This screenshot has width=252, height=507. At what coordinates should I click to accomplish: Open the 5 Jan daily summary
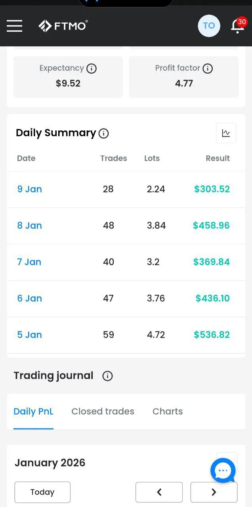tap(30, 335)
